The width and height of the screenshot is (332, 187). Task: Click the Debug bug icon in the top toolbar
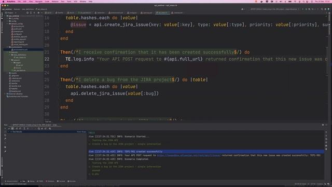306,9
